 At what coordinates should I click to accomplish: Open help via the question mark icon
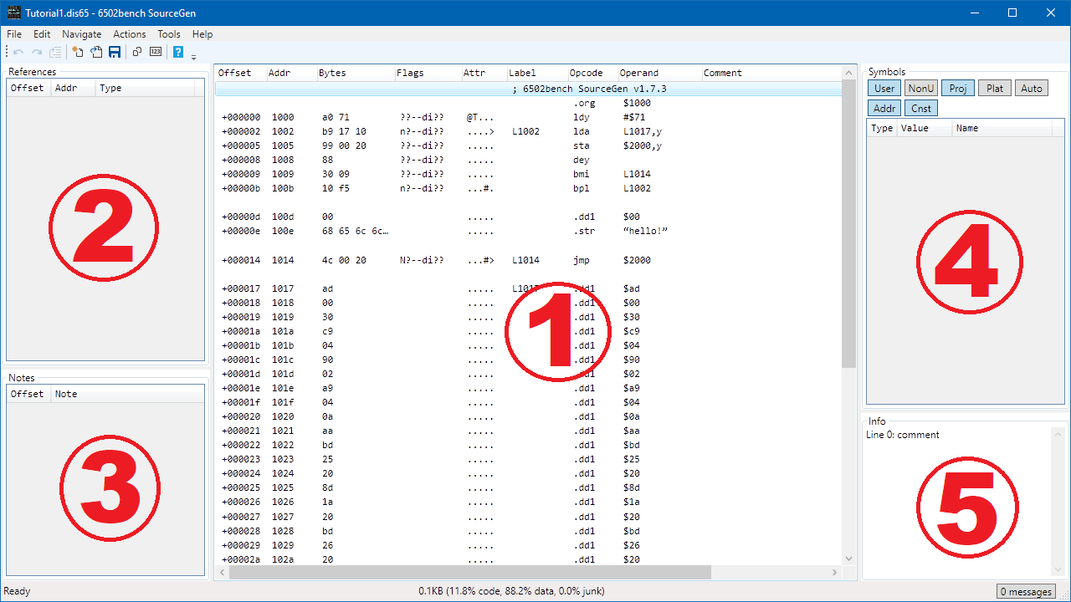178,52
